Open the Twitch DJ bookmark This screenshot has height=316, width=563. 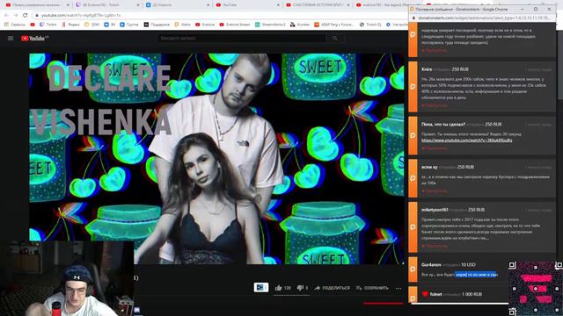[371, 25]
